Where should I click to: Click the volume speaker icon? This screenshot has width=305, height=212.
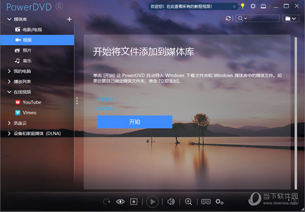[171, 201]
